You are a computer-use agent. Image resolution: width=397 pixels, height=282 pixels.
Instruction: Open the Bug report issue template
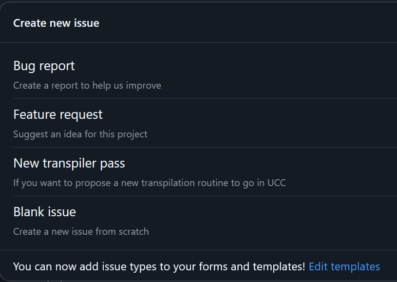[x=44, y=66]
